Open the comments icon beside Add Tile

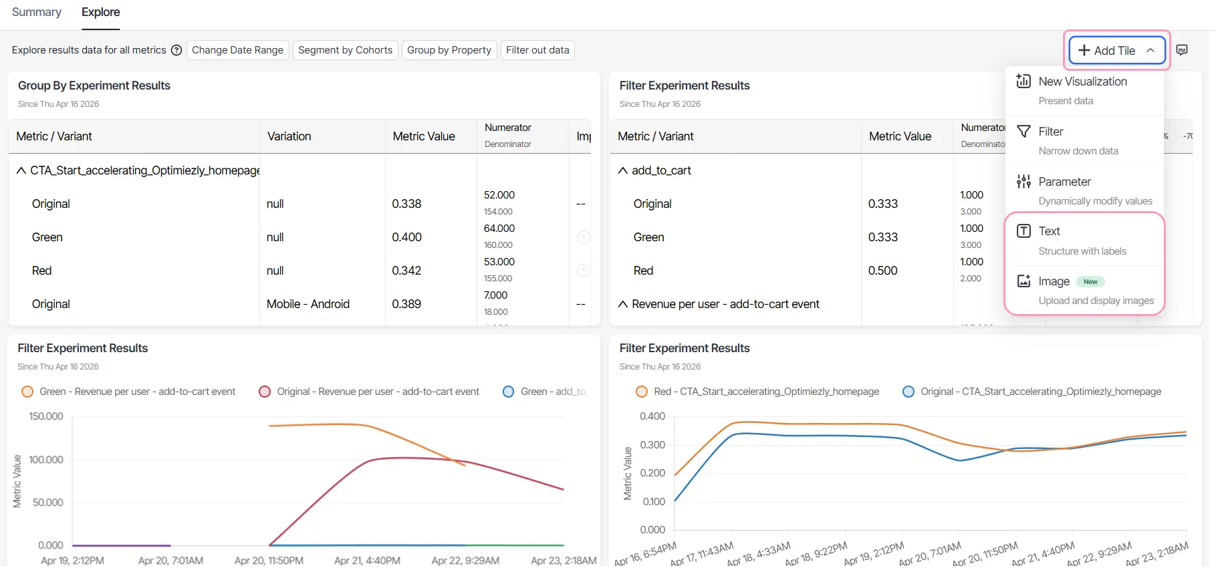(1182, 50)
